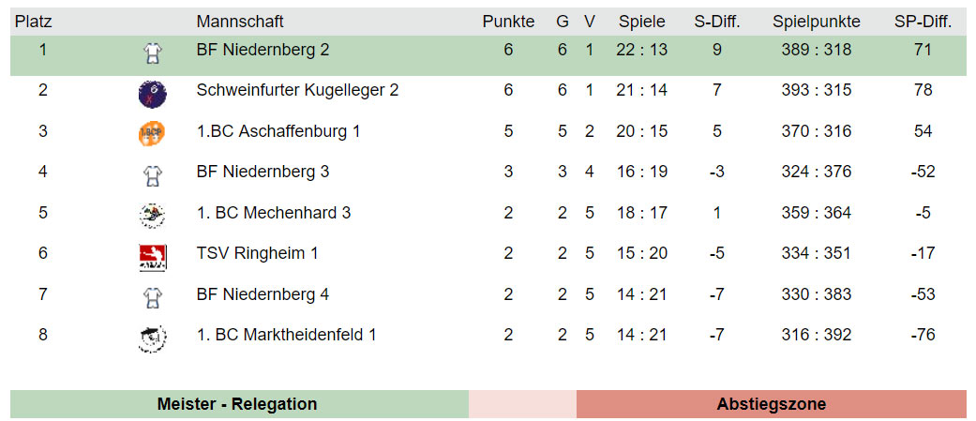Screen dimensions: 976x421
Task: Click the Schweinfurter Kugelleger 2 club logo
Action: 152,93
